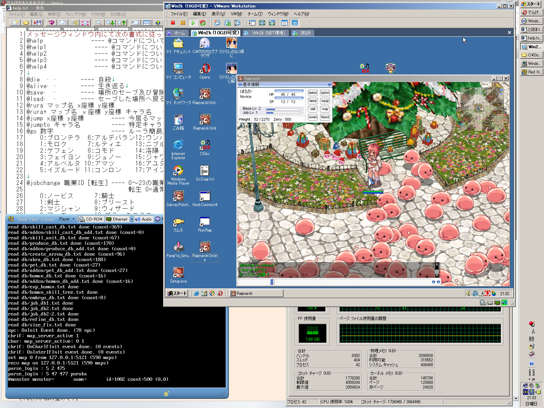
Task: Open the Player dropdown menu
Action: pyautogui.click(x=66, y=219)
